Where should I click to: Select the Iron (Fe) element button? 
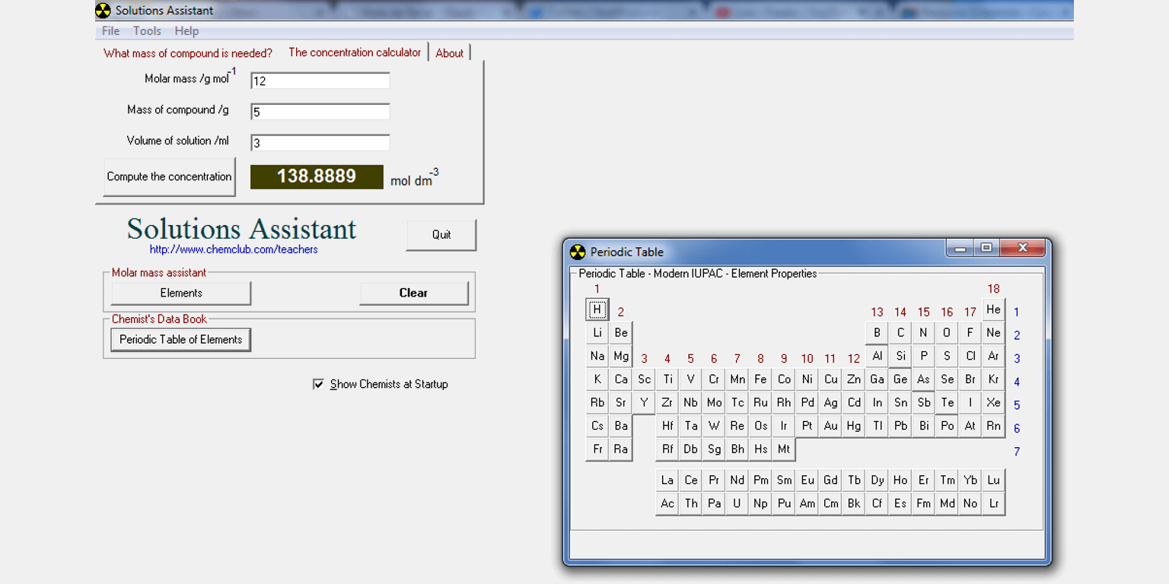click(760, 379)
